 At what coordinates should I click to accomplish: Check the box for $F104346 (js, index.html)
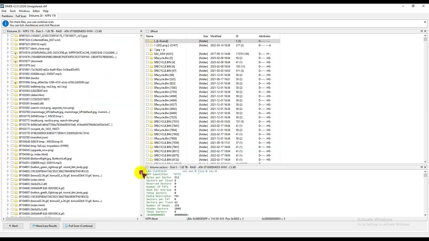[x=12, y=154]
